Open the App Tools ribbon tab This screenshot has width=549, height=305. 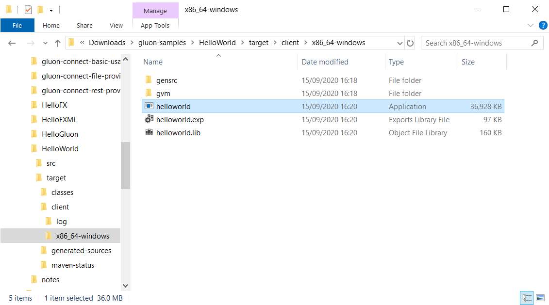click(x=155, y=25)
